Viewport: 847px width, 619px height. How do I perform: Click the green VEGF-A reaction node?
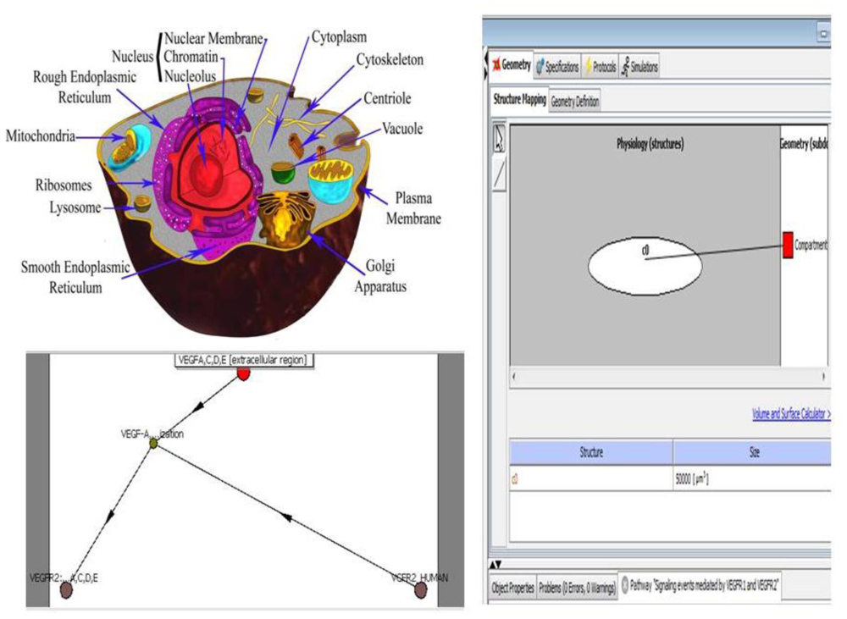click(153, 442)
